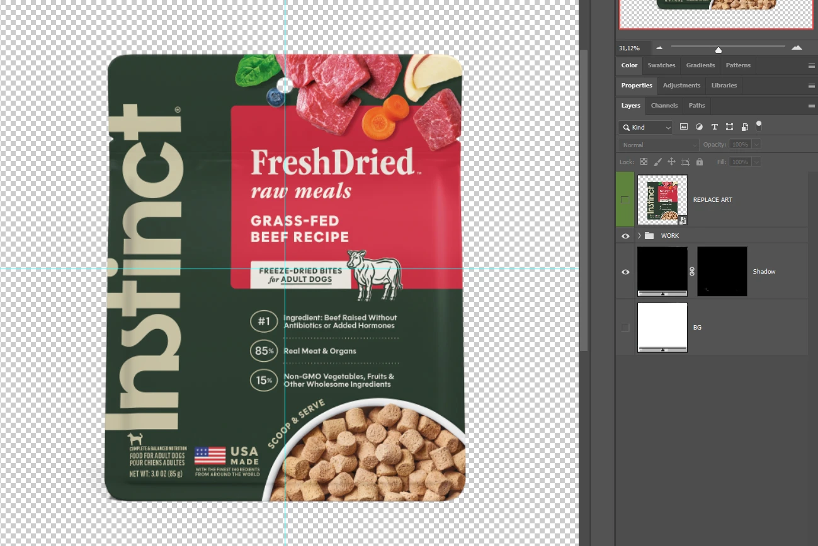Open the Fill value dropdown arrow
The height and width of the screenshot is (546, 818).
pyautogui.click(x=756, y=162)
